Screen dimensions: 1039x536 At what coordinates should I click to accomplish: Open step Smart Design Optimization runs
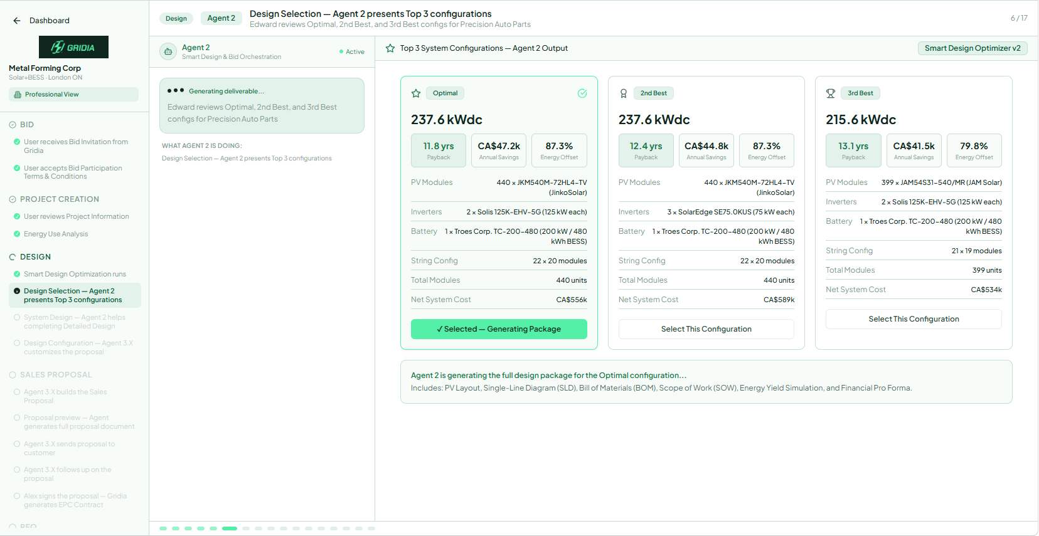click(75, 274)
